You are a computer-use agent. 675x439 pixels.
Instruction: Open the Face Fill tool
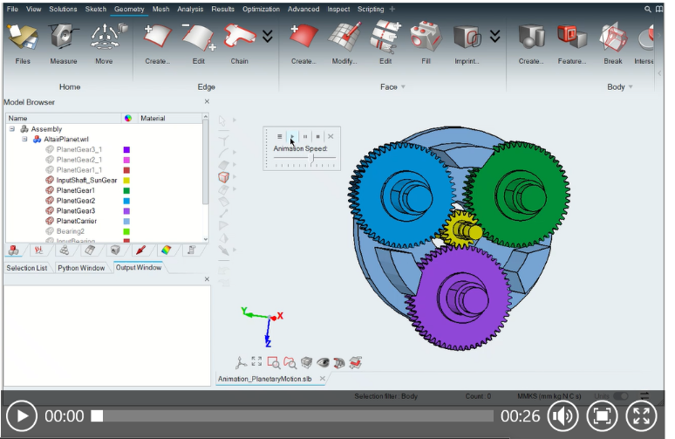pyautogui.click(x=426, y=41)
